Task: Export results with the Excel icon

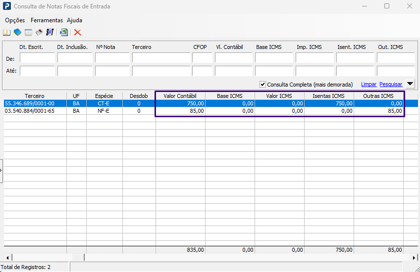Action: click(x=64, y=32)
